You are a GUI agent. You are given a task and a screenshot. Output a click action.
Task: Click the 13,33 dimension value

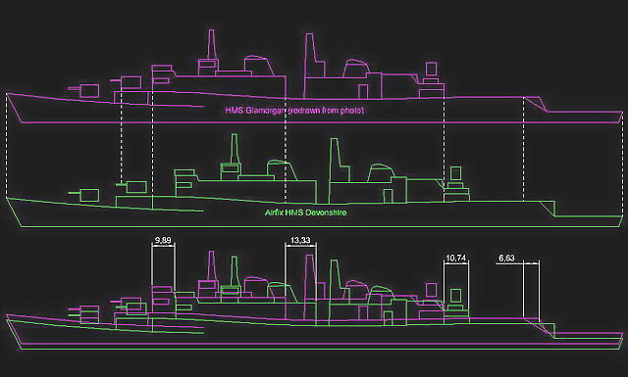tap(300, 240)
